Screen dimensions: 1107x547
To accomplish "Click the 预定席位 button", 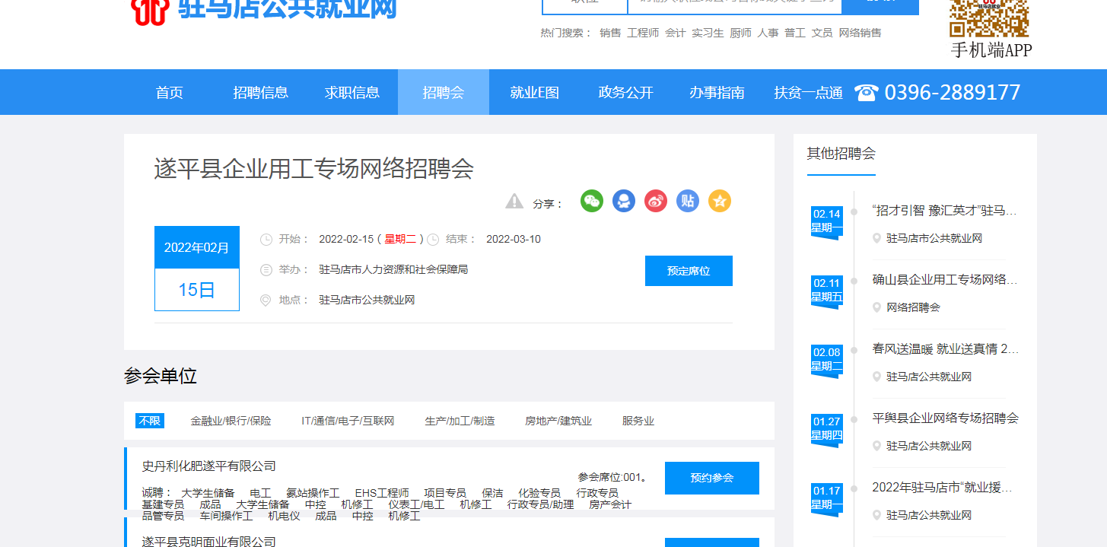I will [689, 271].
